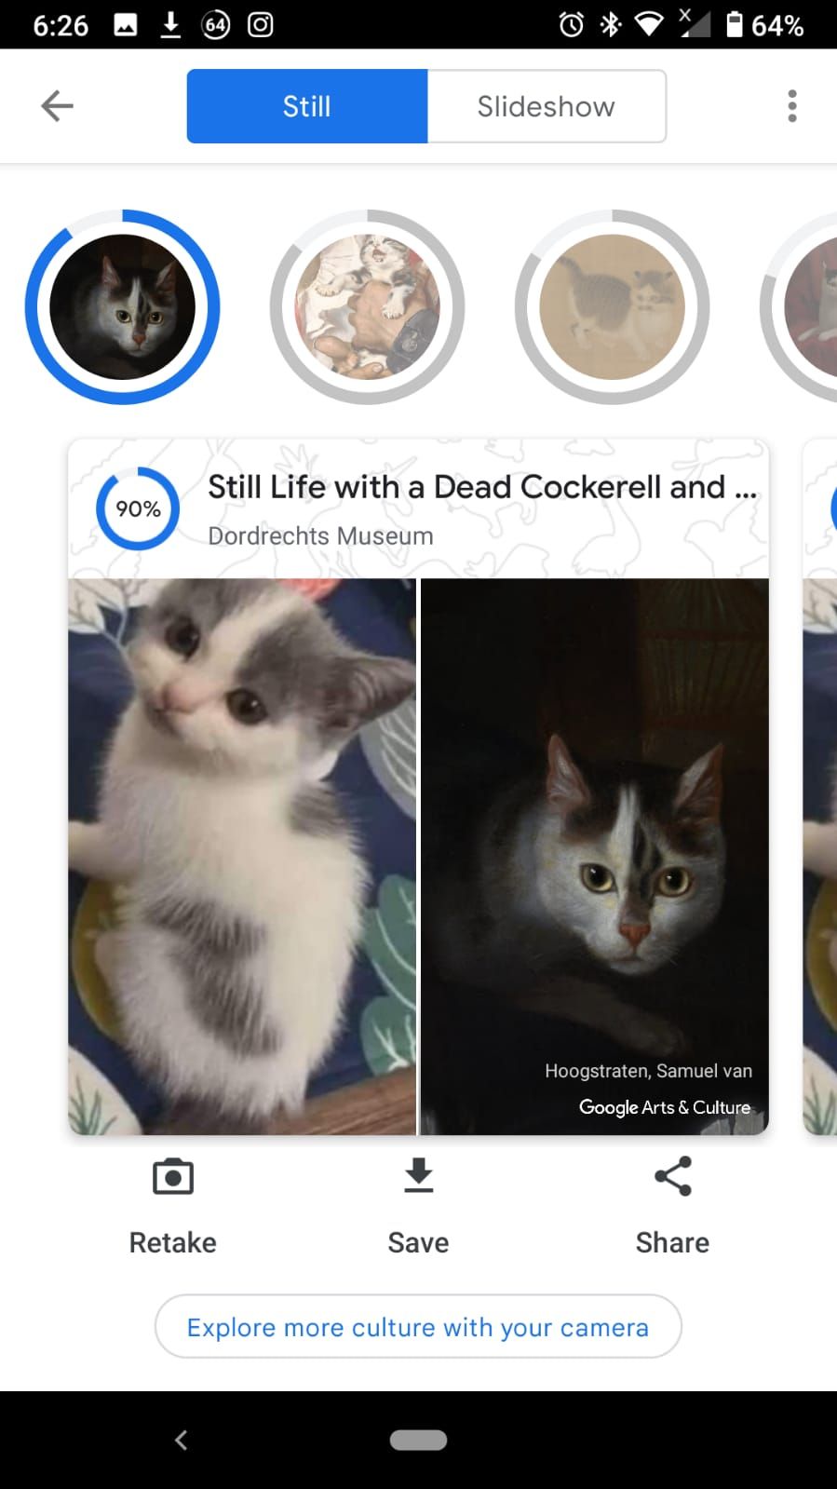Tap the 90% match progress ring

point(138,508)
